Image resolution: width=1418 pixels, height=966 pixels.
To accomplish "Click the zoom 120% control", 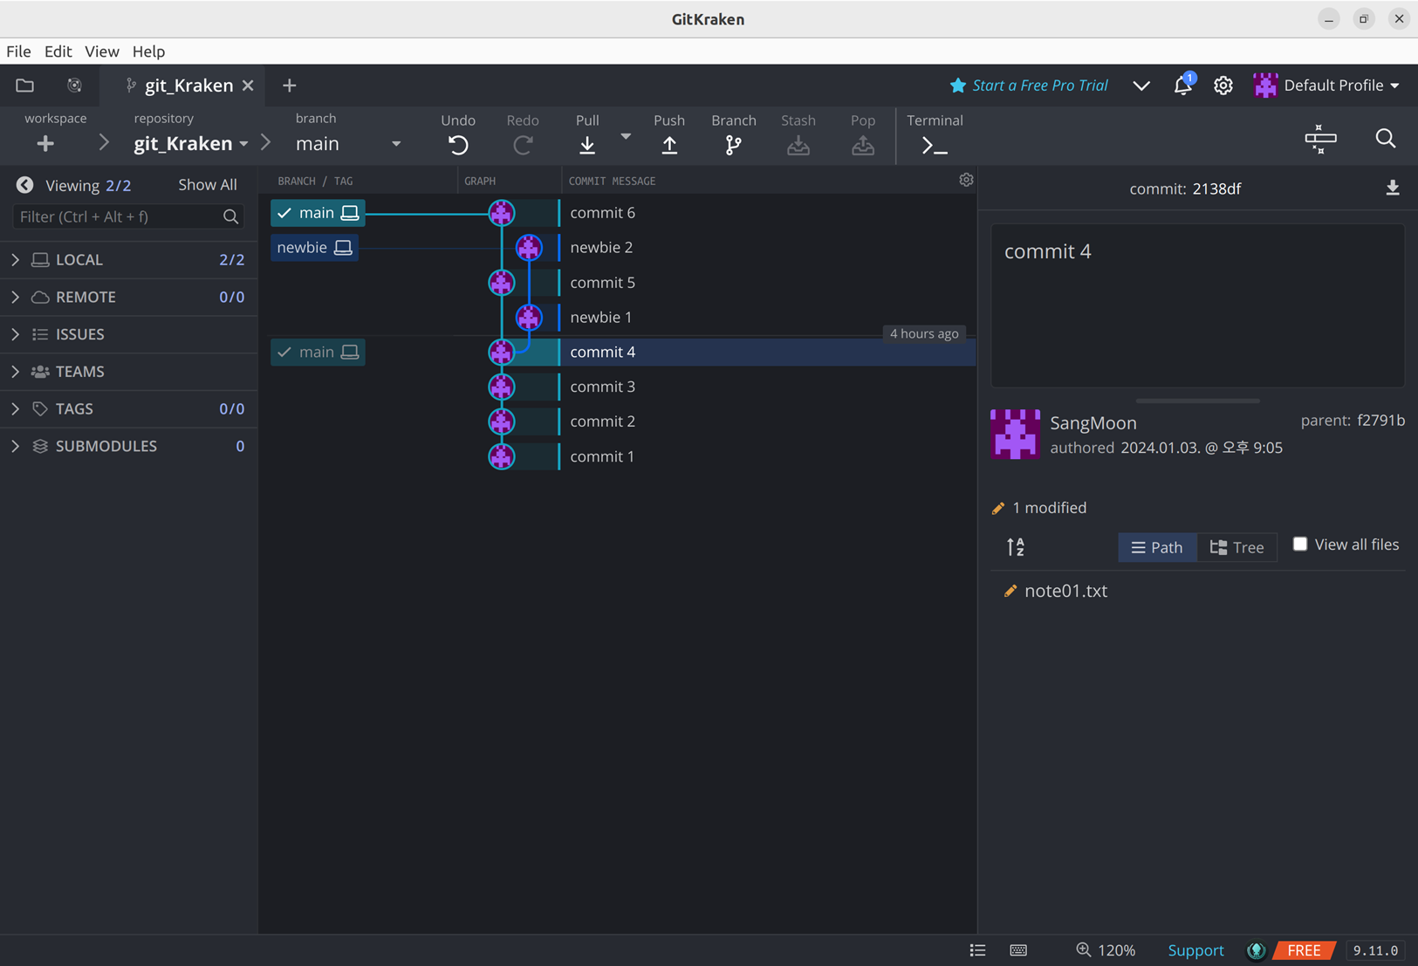I will pos(1106,950).
